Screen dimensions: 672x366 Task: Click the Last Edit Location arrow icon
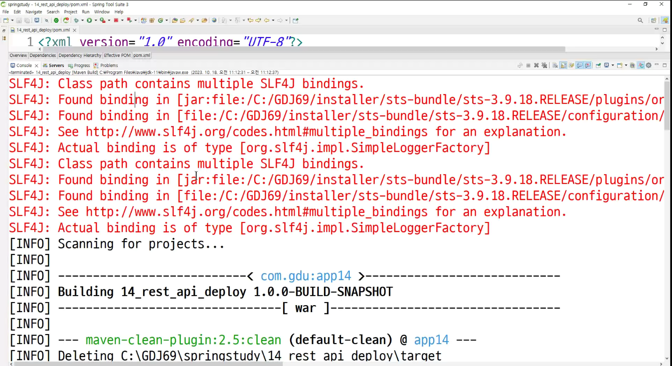click(250, 20)
